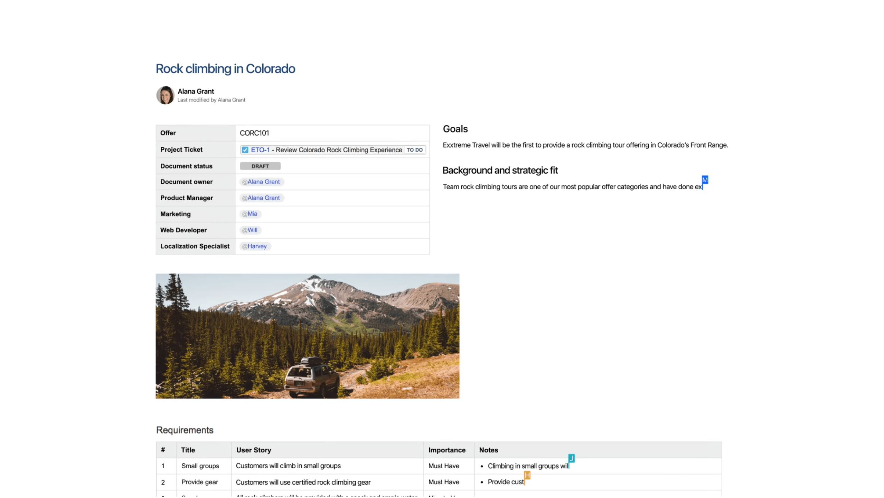Screen dimensions: 884x498
Task: Click the J collaborator indicator in Notes
Action: click(x=571, y=458)
